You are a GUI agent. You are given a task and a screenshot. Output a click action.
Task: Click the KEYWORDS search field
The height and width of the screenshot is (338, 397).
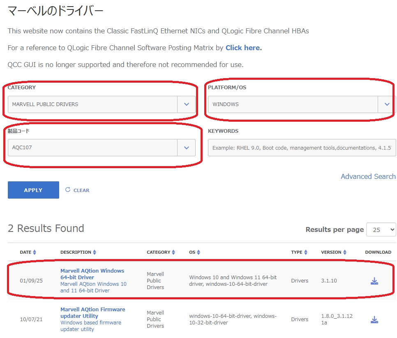point(302,148)
